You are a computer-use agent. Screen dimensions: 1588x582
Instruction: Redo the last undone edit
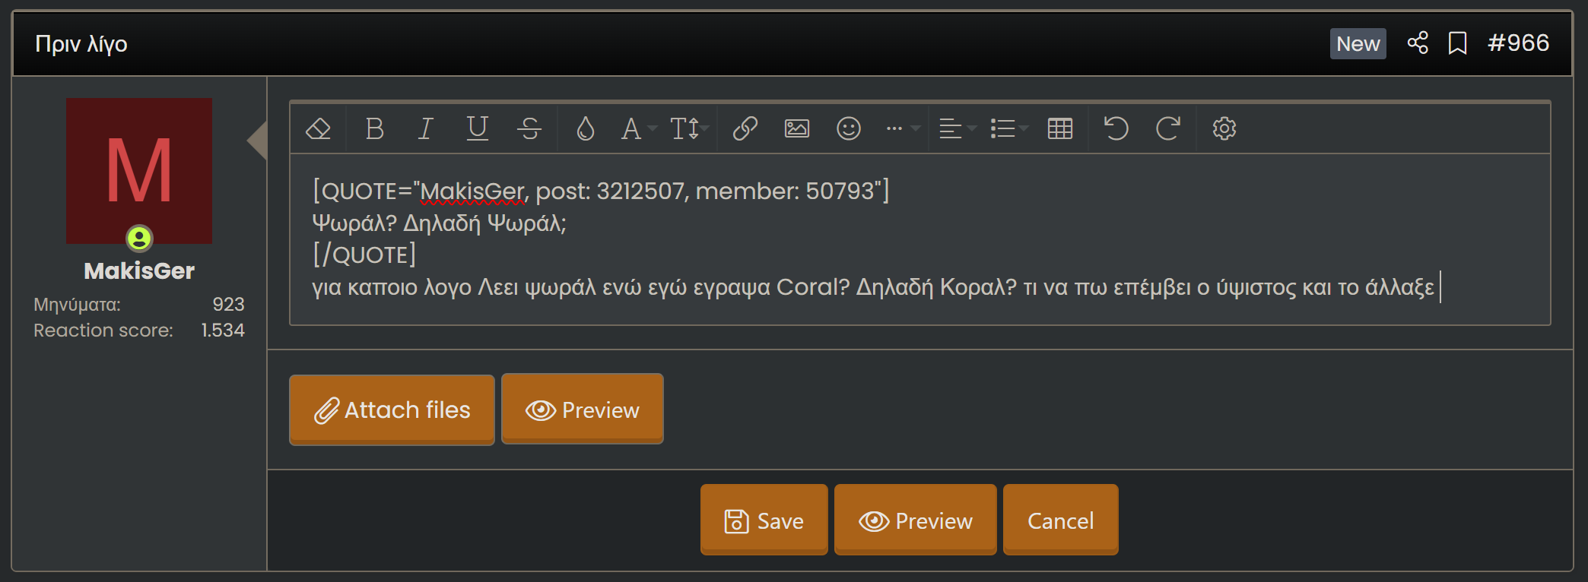click(1167, 128)
